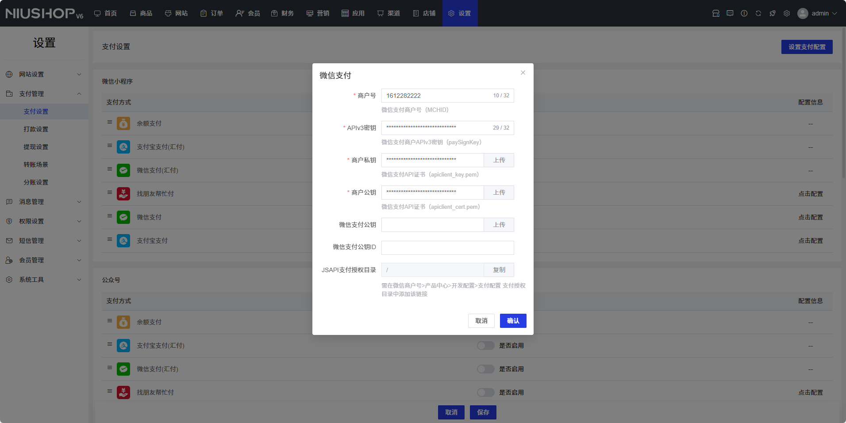This screenshot has width=846, height=423.
Task: Click the rocket icon in top bar
Action: click(772, 13)
